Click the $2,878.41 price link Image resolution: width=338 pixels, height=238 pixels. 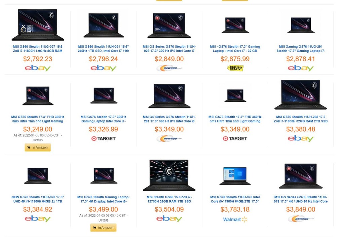301,59
